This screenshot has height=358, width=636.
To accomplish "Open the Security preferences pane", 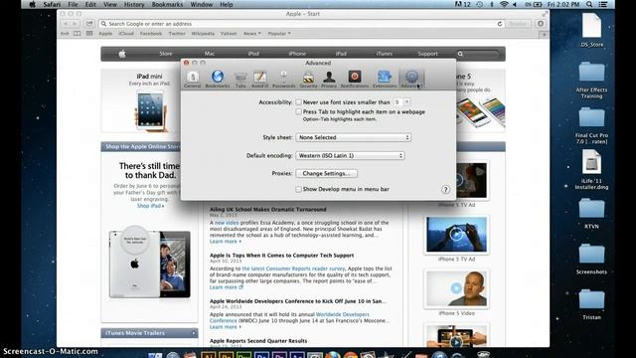I will coord(308,80).
